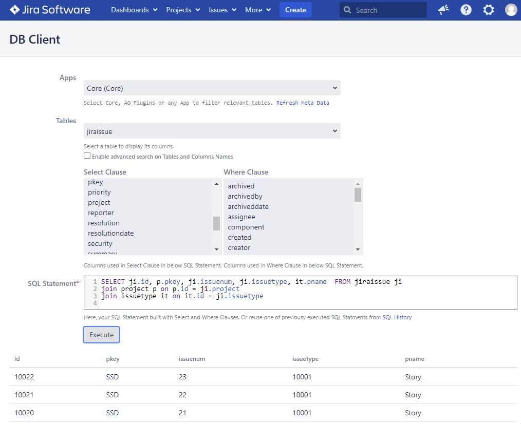
Task: Enable advanced search on Tables and Columns
Action: tap(87, 156)
